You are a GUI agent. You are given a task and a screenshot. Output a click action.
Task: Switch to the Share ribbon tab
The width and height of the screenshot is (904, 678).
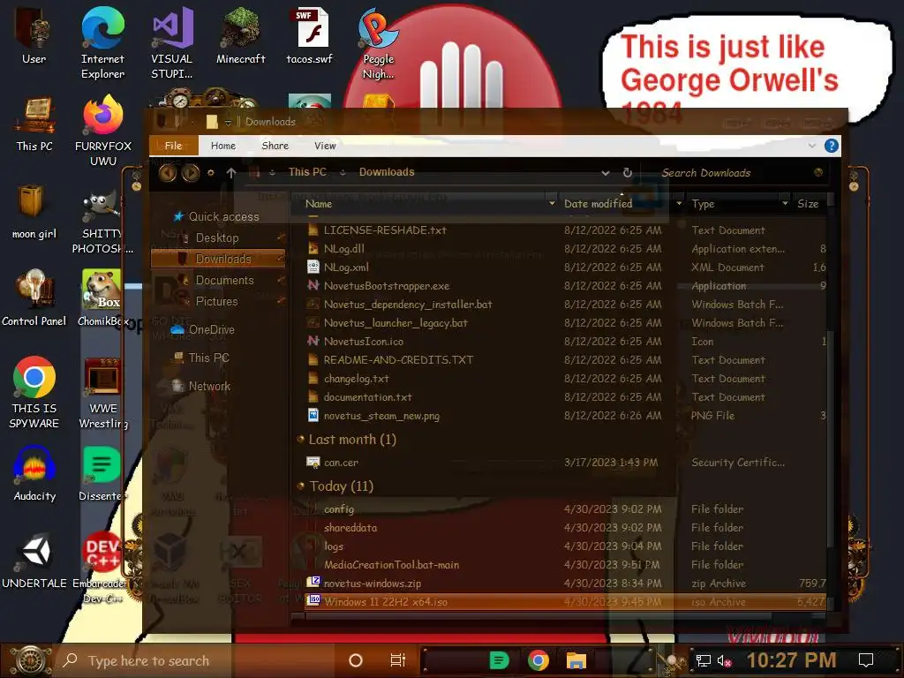coord(275,146)
